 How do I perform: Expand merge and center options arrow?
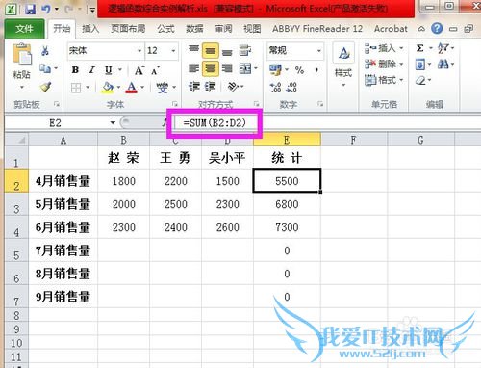[x=256, y=68]
